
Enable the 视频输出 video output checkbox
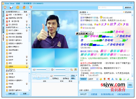click(51, 78)
